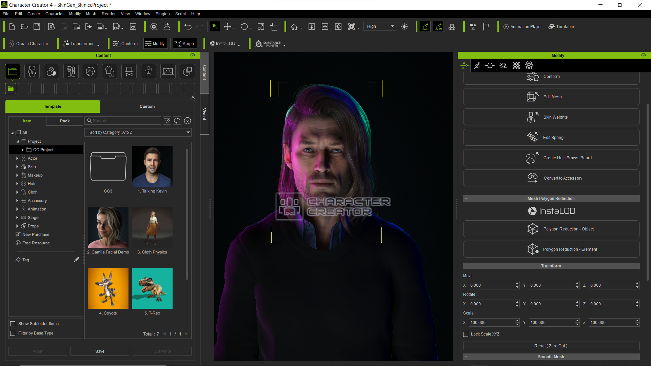Open the Hair content category icon
This screenshot has width=651, height=366.
(x=90, y=72)
